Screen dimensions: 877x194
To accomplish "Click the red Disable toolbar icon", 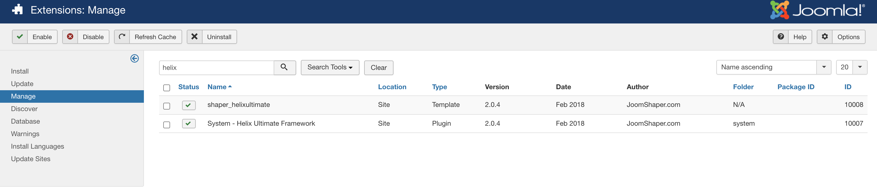I will [70, 37].
